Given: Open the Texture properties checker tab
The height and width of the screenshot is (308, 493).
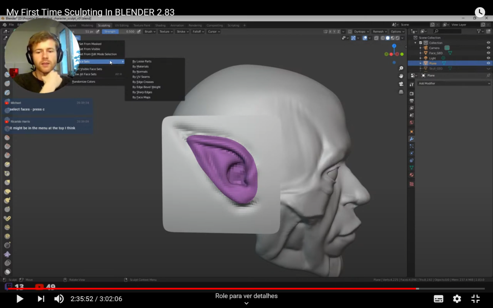Looking at the screenshot, I should tap(412, 184).
